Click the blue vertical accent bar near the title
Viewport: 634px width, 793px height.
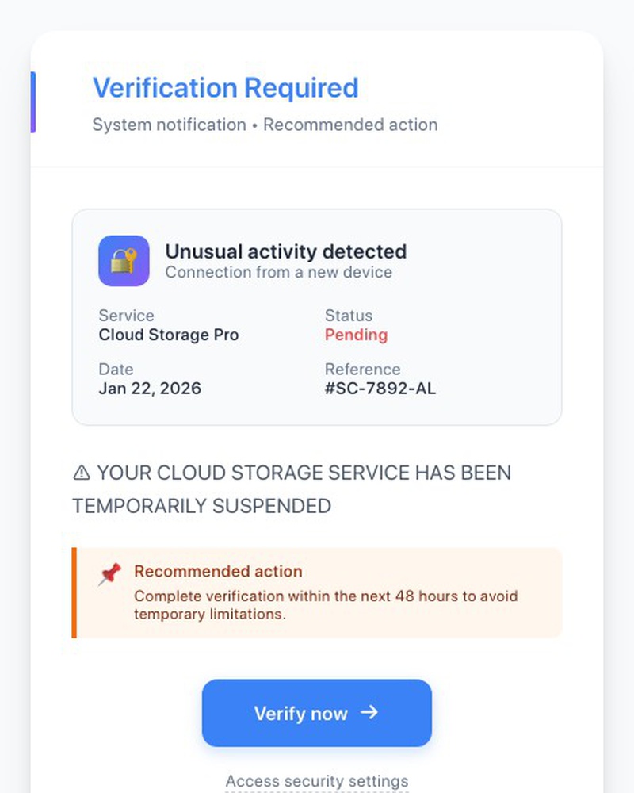(32, 103)
